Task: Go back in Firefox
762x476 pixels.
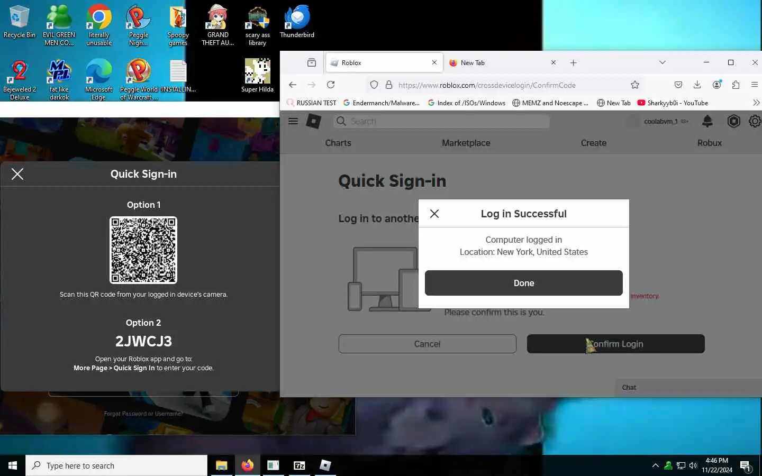Action: pyautogui.click(x=293, y=85)
